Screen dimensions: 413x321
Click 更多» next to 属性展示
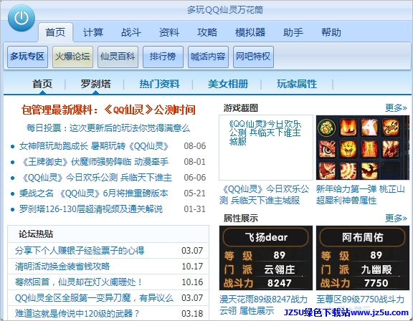(396, 218)
